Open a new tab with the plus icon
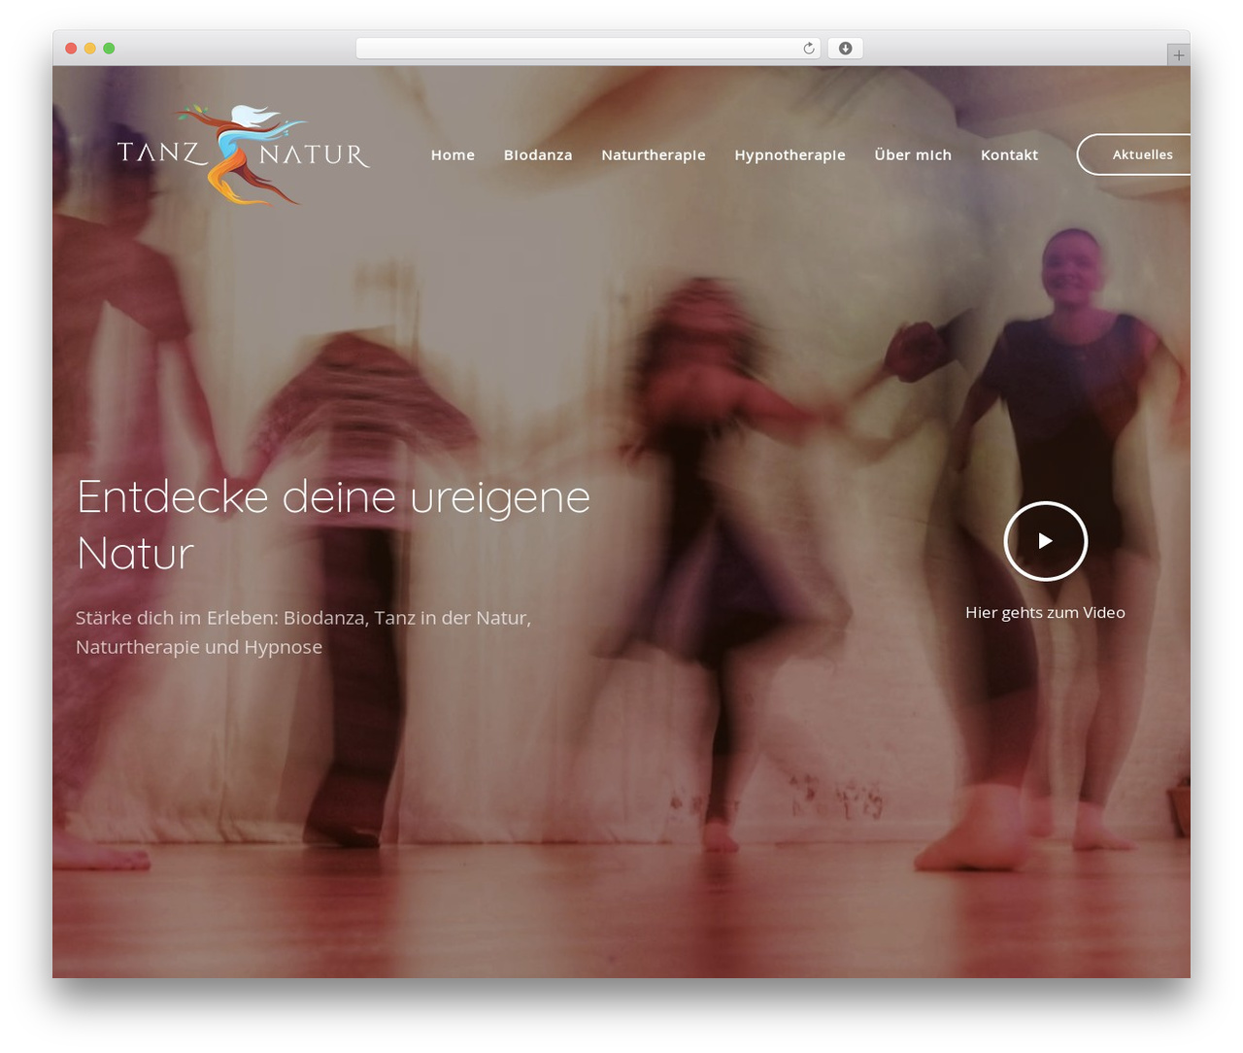This screenshot has height=1053, width=1243. (x=1178, y=55)
